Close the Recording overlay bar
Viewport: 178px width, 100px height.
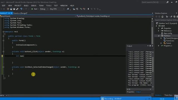click(x=149, y=99)
